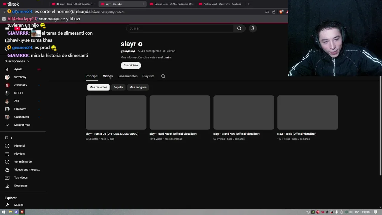Click the Buscar search field
Screen dimensions: 382x215
pyautogui.click(x=180, y=28)
